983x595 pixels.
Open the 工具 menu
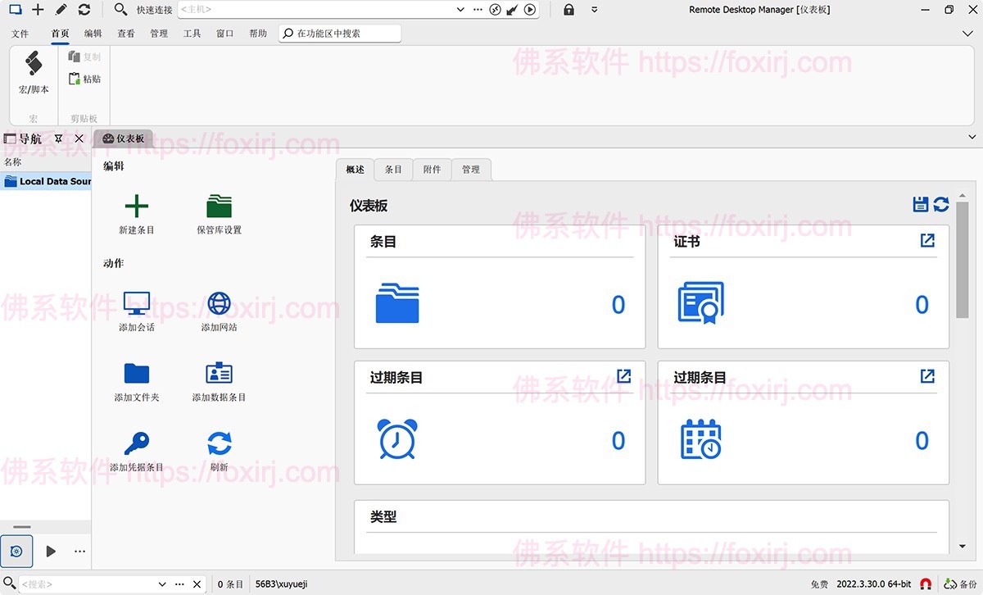[x=192, y=34]
